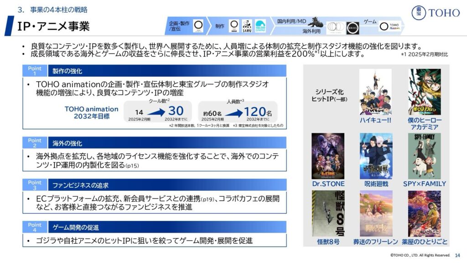467x263 pixels.
Task: Click the Godzilla silhouette icon
Action: (316, 22)
